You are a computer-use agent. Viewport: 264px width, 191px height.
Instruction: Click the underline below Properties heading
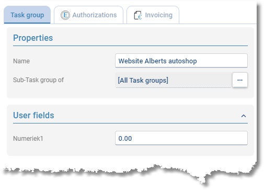[x=130, y=46]
